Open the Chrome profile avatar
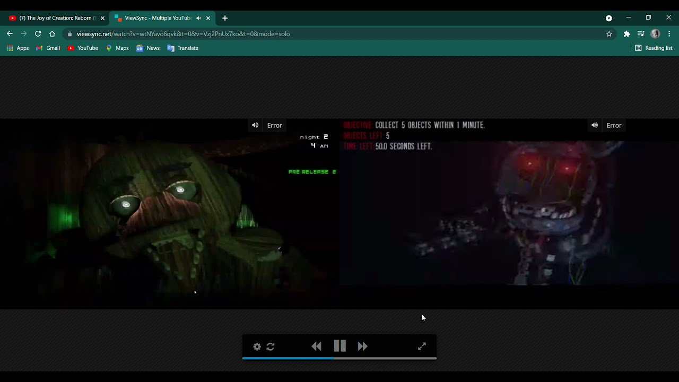The height and width of the screenshot is (382, 679). tap(655, 34)
